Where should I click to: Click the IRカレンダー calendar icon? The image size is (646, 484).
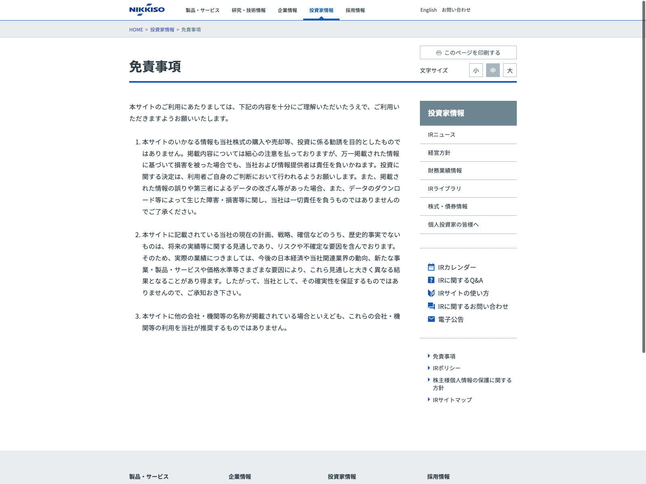click(x=431, y=267)
